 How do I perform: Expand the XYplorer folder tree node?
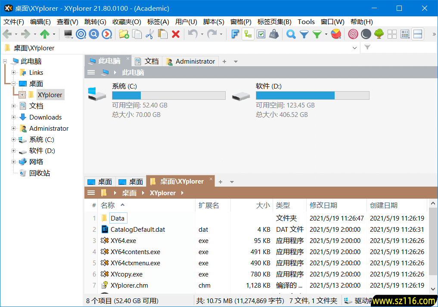pyautogui.click(x=22, y=95)
